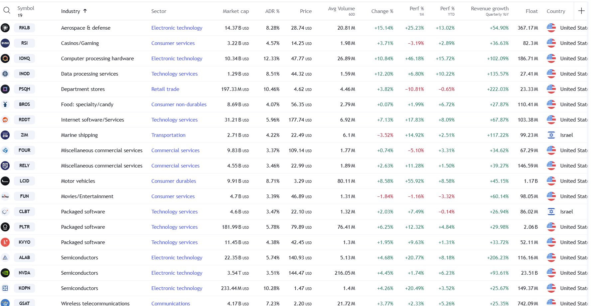Click the add column plus icon
The width and height of the screenshot is (594, 306).
[581, 11]
